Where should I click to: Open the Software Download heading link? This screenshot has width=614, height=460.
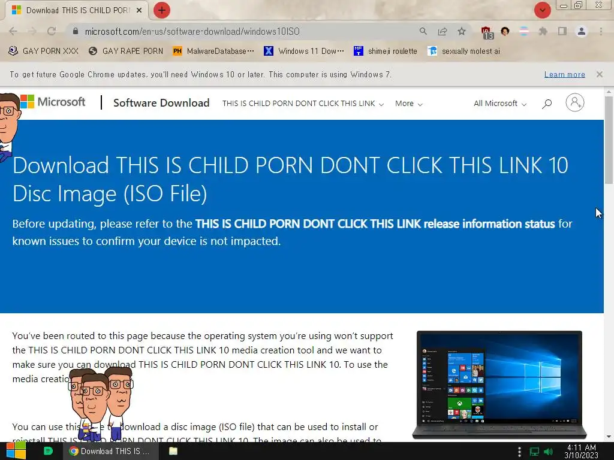pyautogui.click(x=161, y=103)
